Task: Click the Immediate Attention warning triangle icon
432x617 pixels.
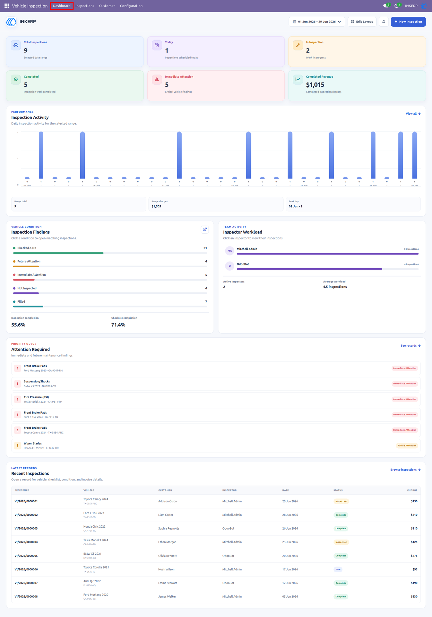Action: (x=157, y=79)
